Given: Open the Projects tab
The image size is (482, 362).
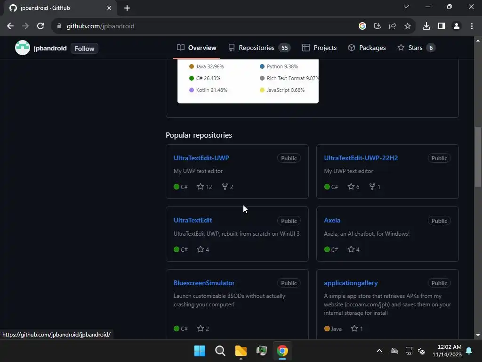Looking at the screenshot, I should (320, 48).
